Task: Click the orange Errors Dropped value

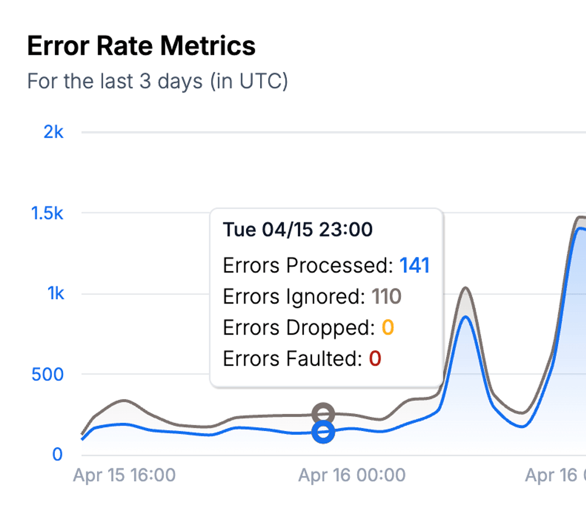Action: (x=388, y=328)
